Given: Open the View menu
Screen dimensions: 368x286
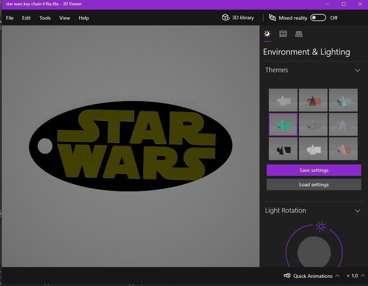Looking at the screenshot, I should 64,18.
